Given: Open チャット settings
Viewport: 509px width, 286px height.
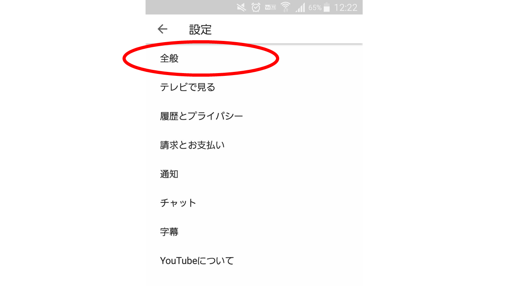Looking at the screenshot, I should pos(254,203).
